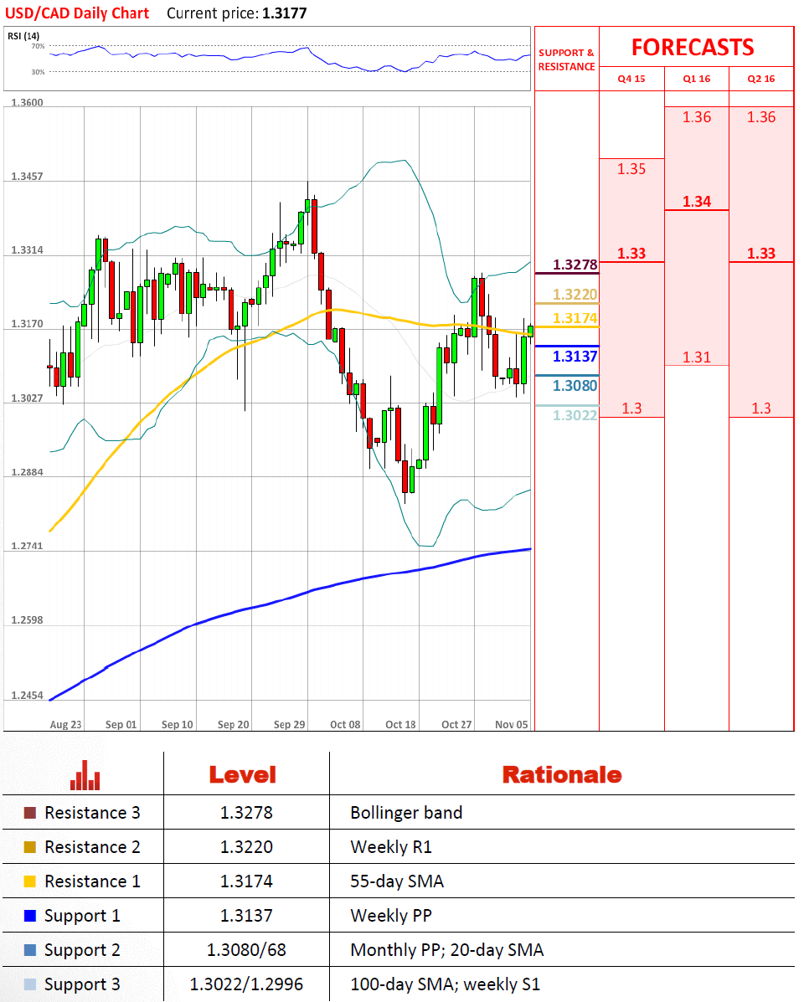Click the 1.36 value in Q2 16 column
The width and height of the screenshot is (804, 1002).
click(x=761, y=117)
